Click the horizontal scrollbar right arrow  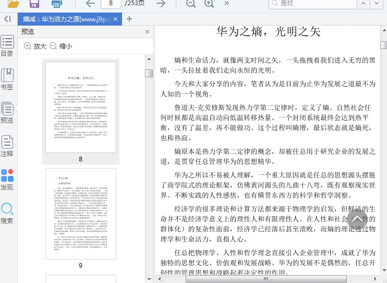(376, 279)
